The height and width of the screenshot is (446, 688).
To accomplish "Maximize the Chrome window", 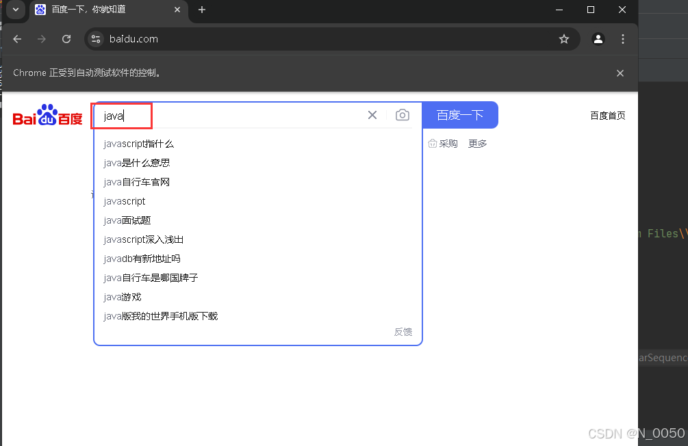I will [591, 10].
